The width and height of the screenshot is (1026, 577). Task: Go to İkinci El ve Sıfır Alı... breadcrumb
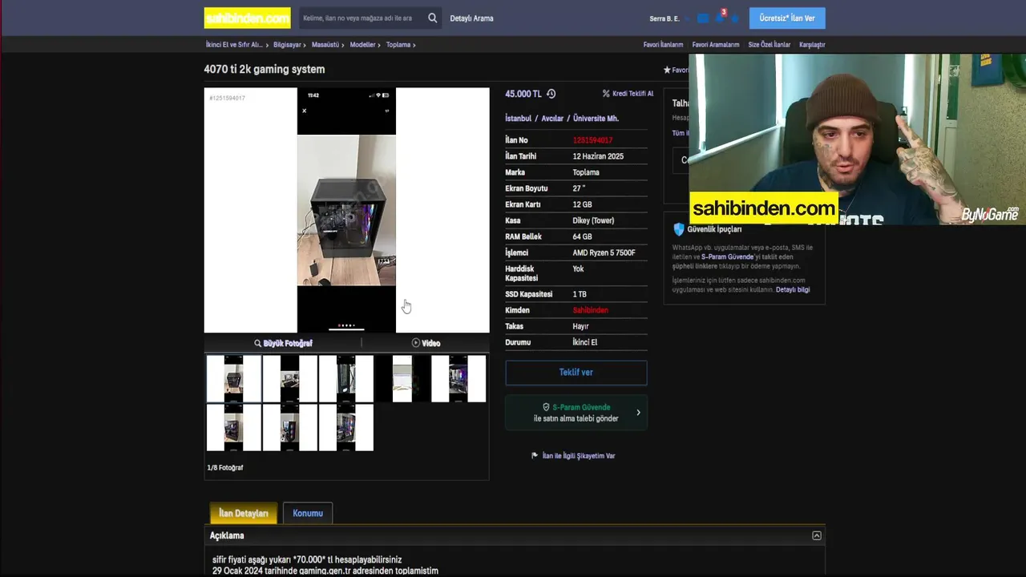234,45
